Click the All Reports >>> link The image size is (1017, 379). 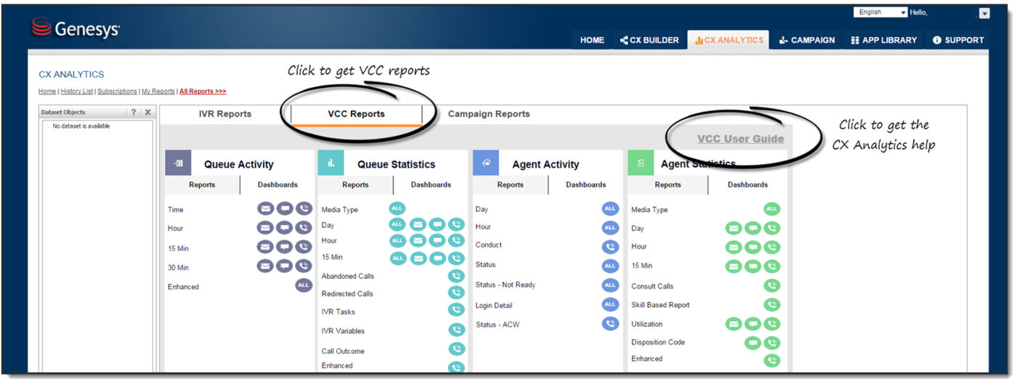203,91
